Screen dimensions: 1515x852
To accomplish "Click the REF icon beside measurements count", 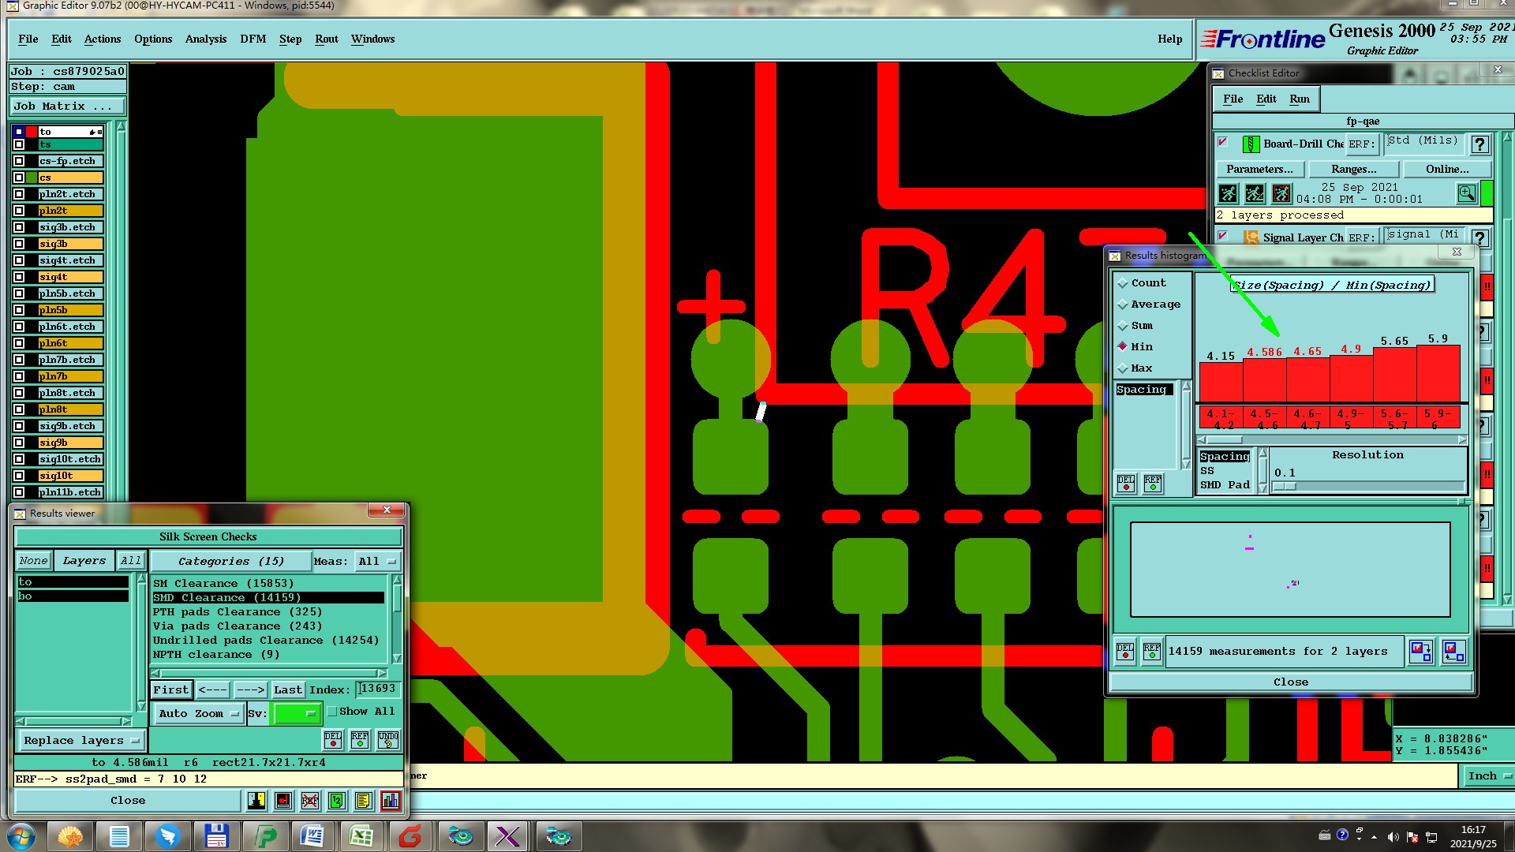I will pos(1152,652).
